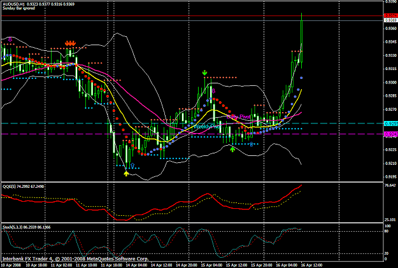This screenshot has width=398, height=268.
Task: Click the "WeeklyPivot" chart label
Action: (x=206, y=127)
